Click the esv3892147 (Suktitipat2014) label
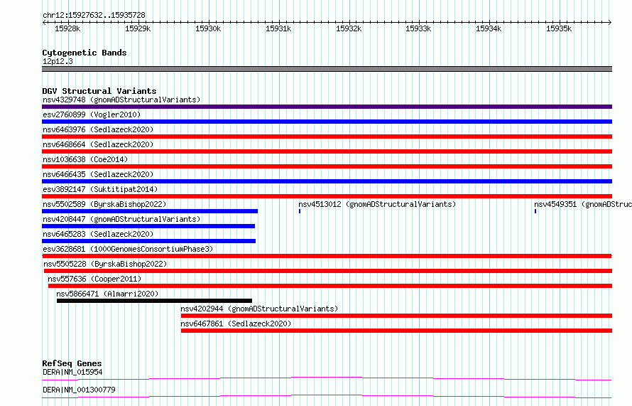 (100, 189)
